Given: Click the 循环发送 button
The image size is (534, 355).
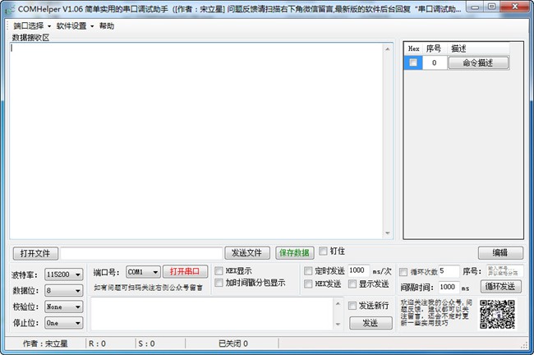Looking at the screenshot, I should click(500, 287).
